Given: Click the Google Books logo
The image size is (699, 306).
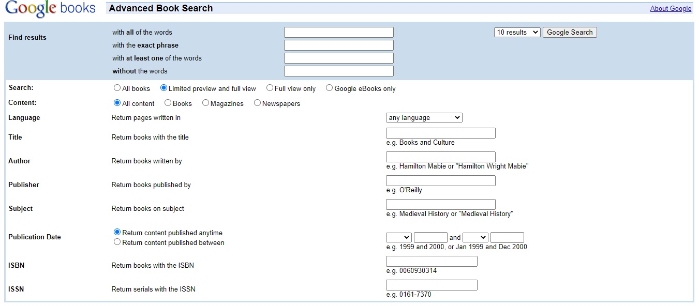Looking at the screenshot, I should pos(50,9).
